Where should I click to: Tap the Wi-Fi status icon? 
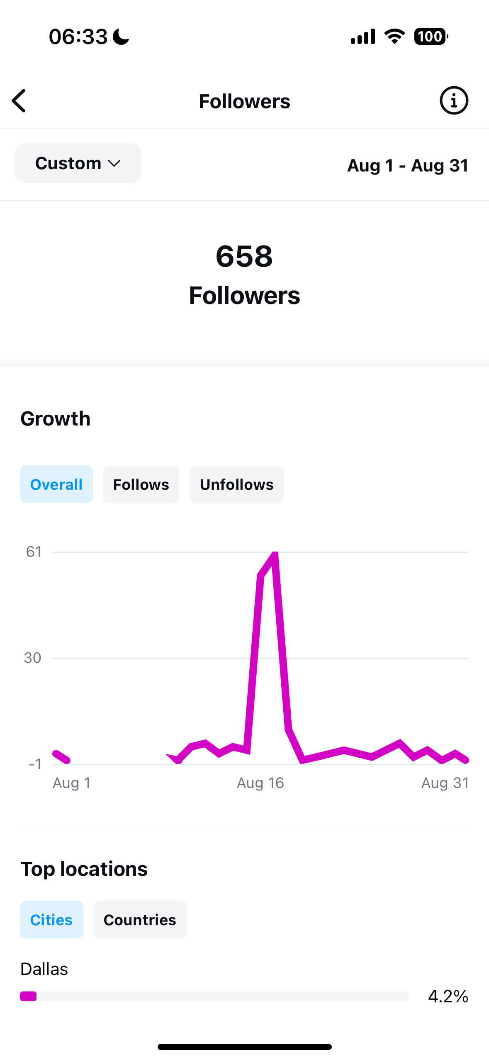click(x=394, y=36)
